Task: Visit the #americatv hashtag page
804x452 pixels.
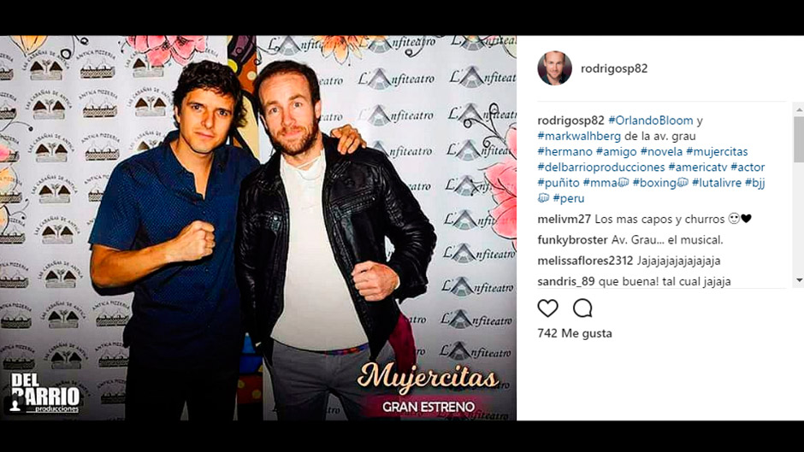Action: click(x=697, y=167)
